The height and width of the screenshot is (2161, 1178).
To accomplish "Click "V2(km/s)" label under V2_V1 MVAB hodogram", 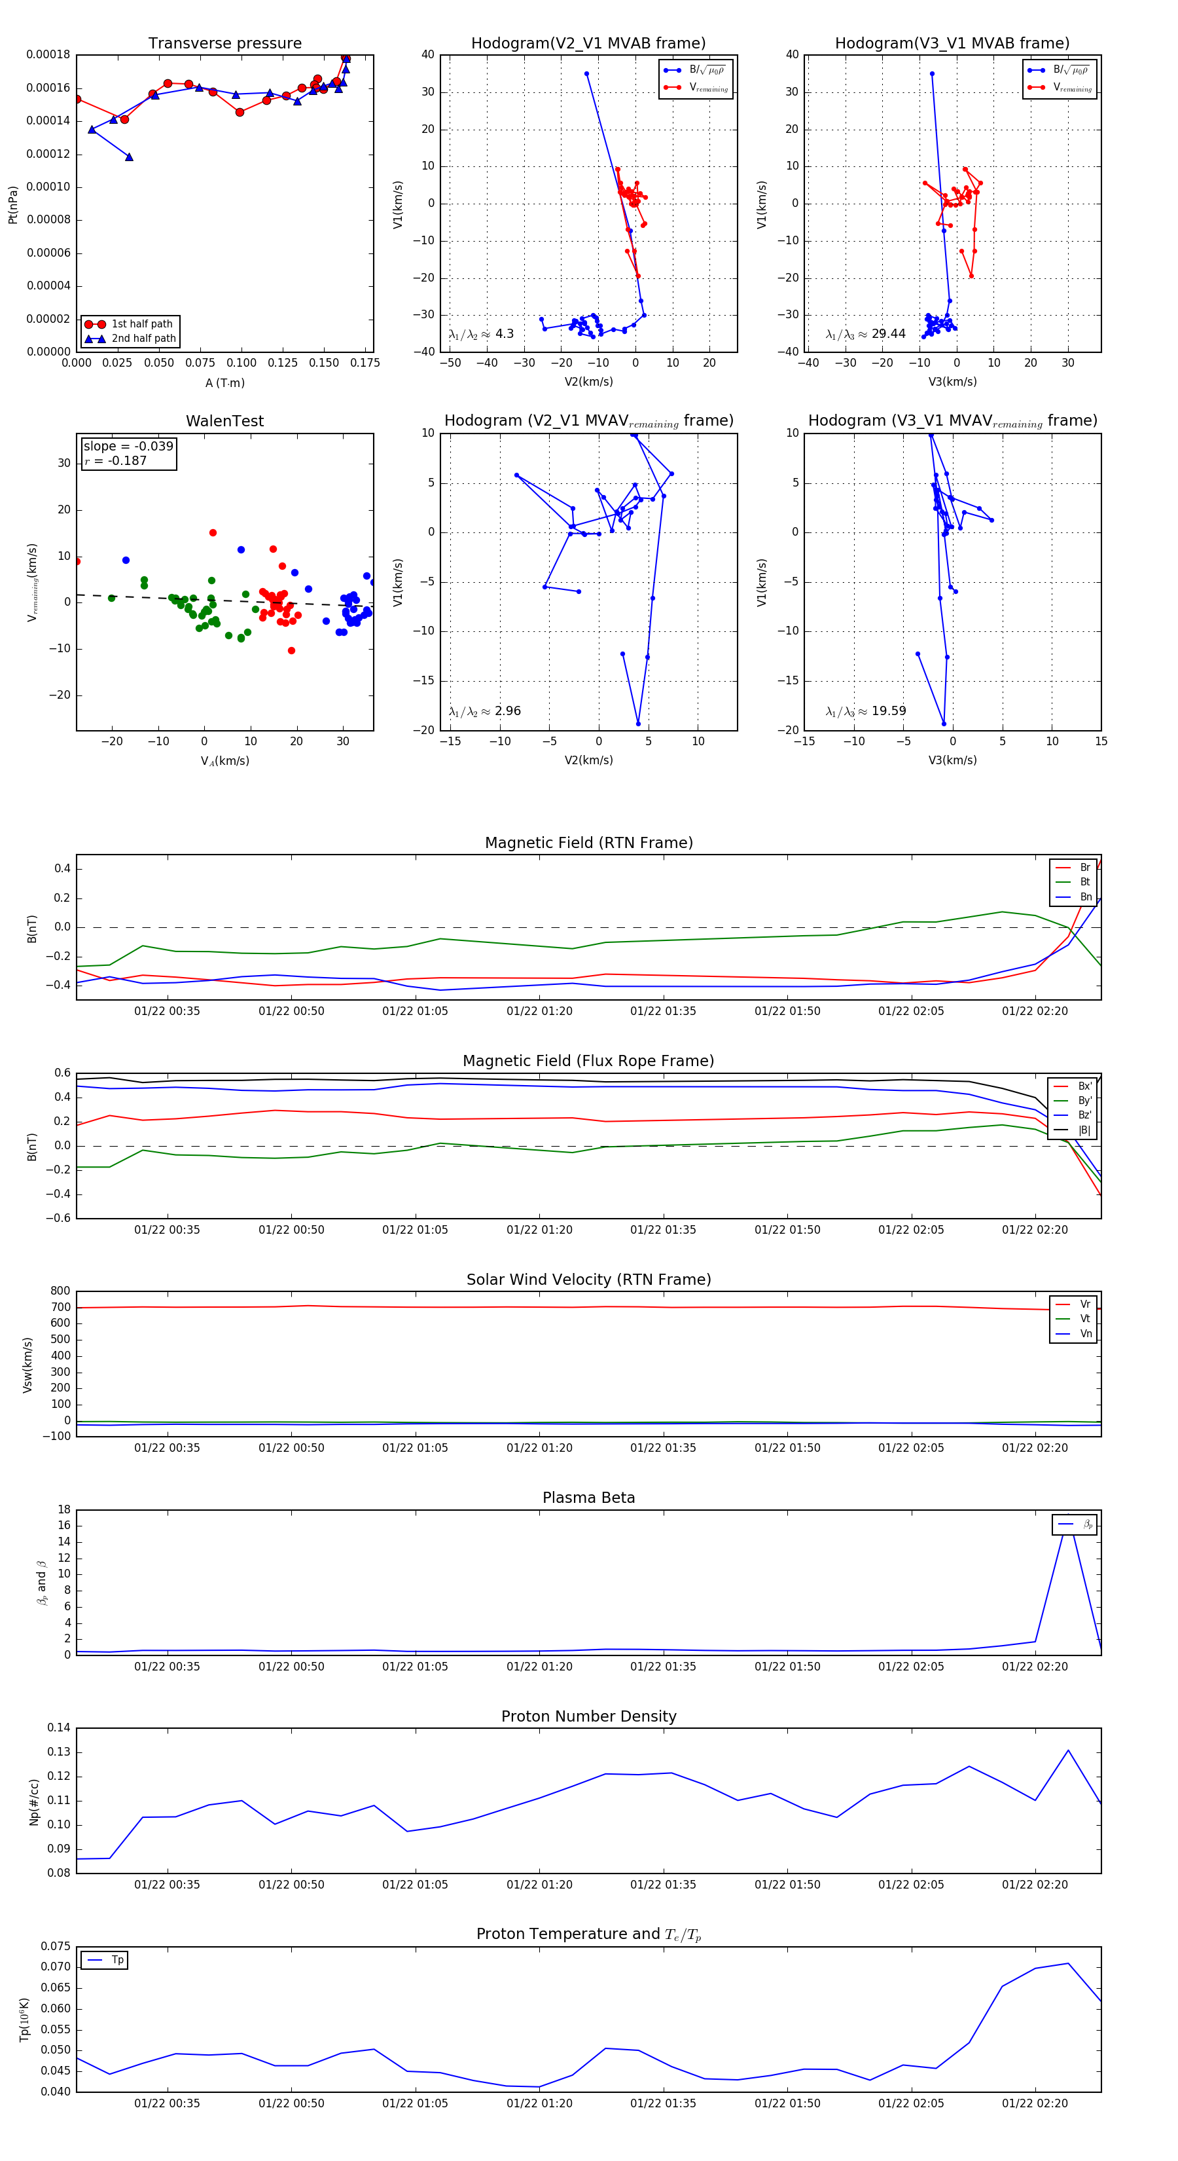I will coord(588,382).
